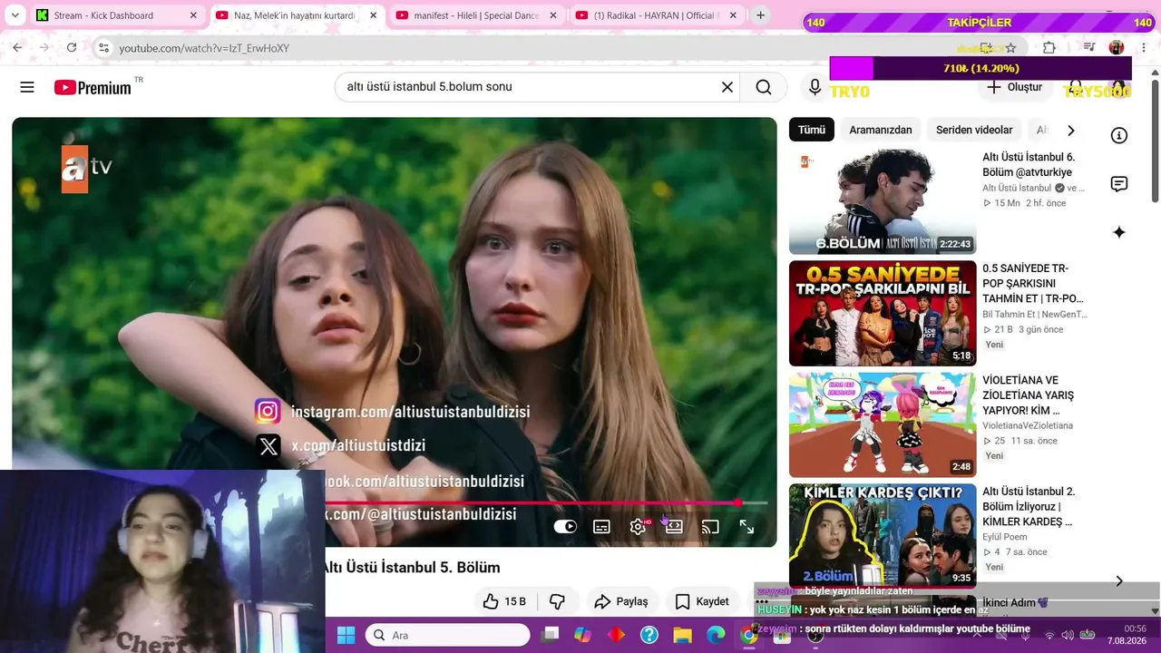Open the media controls icon in Chrome toolbar
Viewport: 1161px width, 653px height.
click(x=1089, y=48)
